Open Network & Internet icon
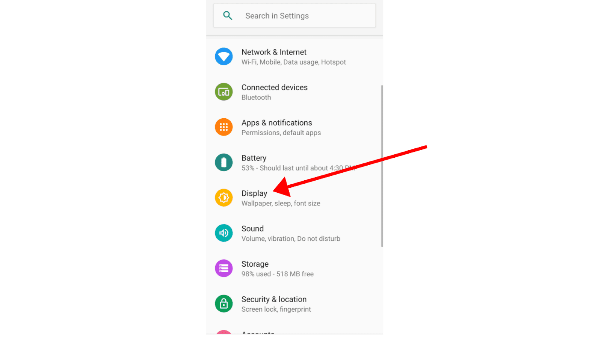The width and height of the screenshot is (601, 338). [224, 56]
